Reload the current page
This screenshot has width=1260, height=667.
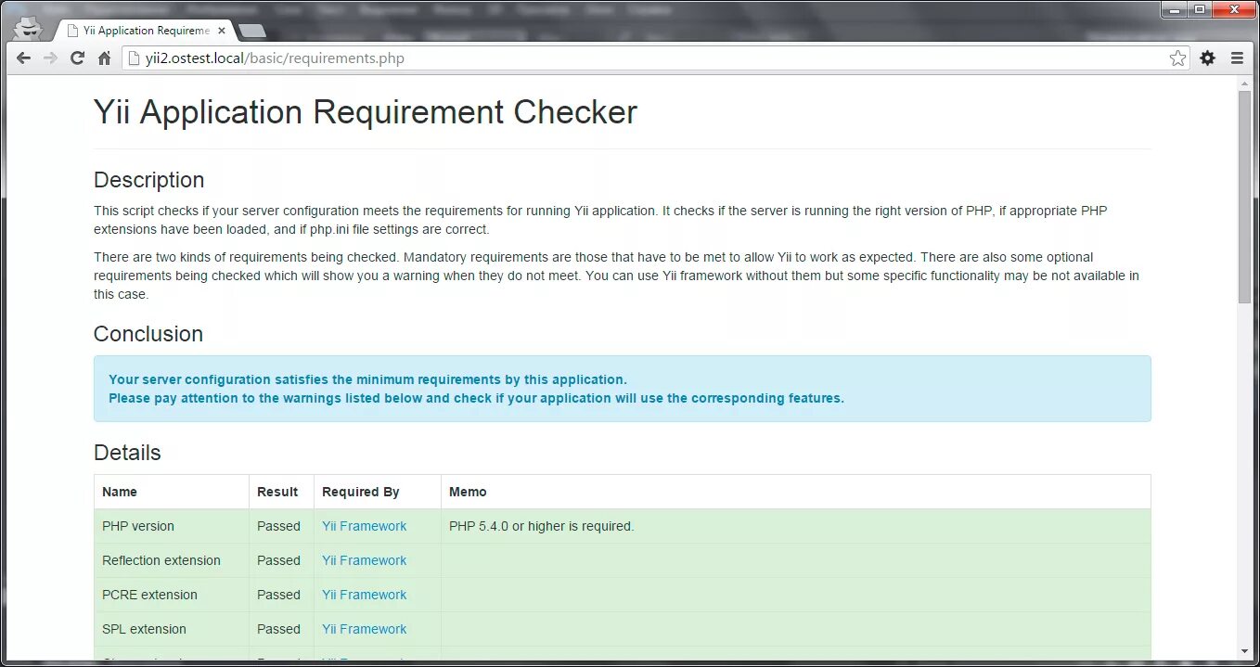[x=78, y=58]
